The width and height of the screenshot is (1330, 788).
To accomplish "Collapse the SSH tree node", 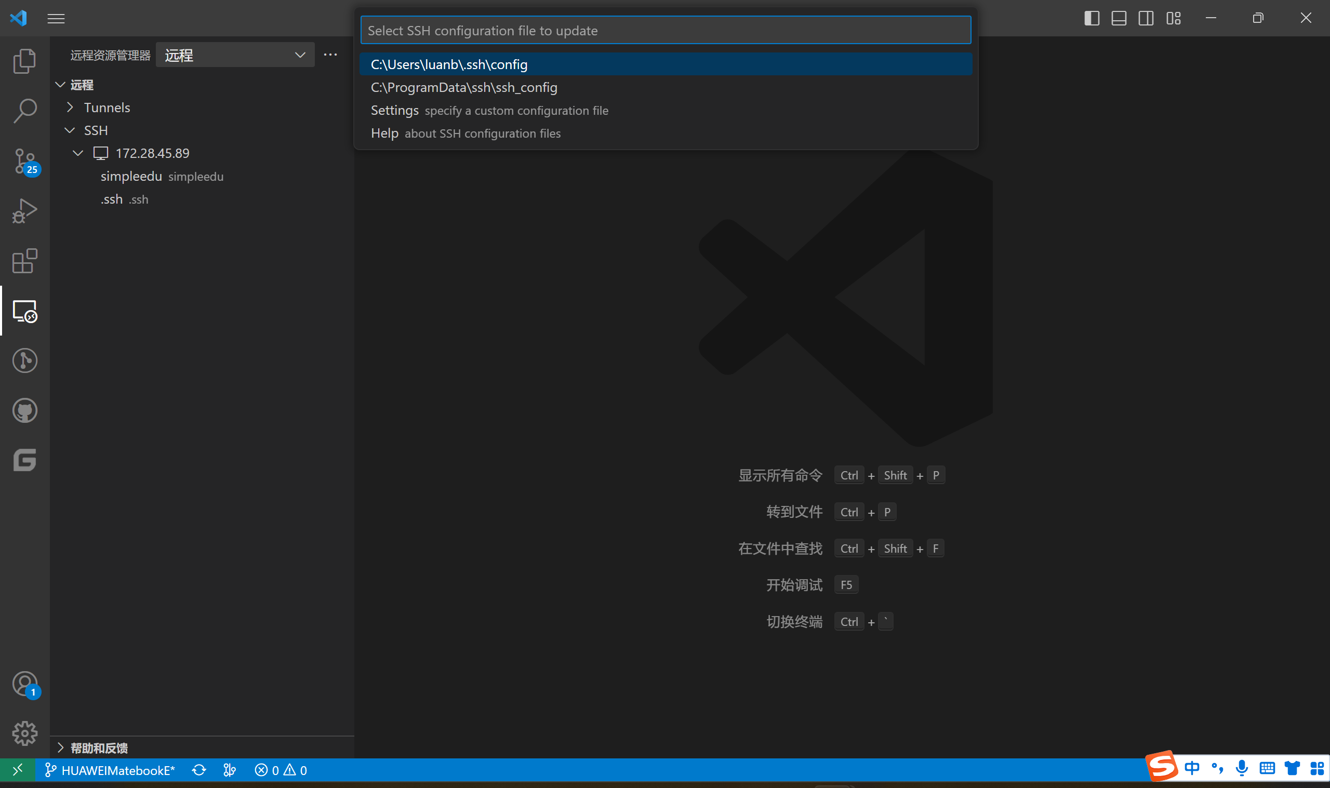I will point(202,130).
